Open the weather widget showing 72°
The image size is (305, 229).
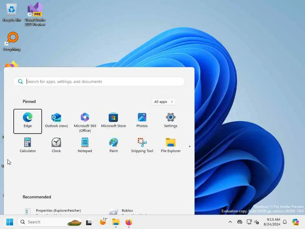tap(103, 222)
